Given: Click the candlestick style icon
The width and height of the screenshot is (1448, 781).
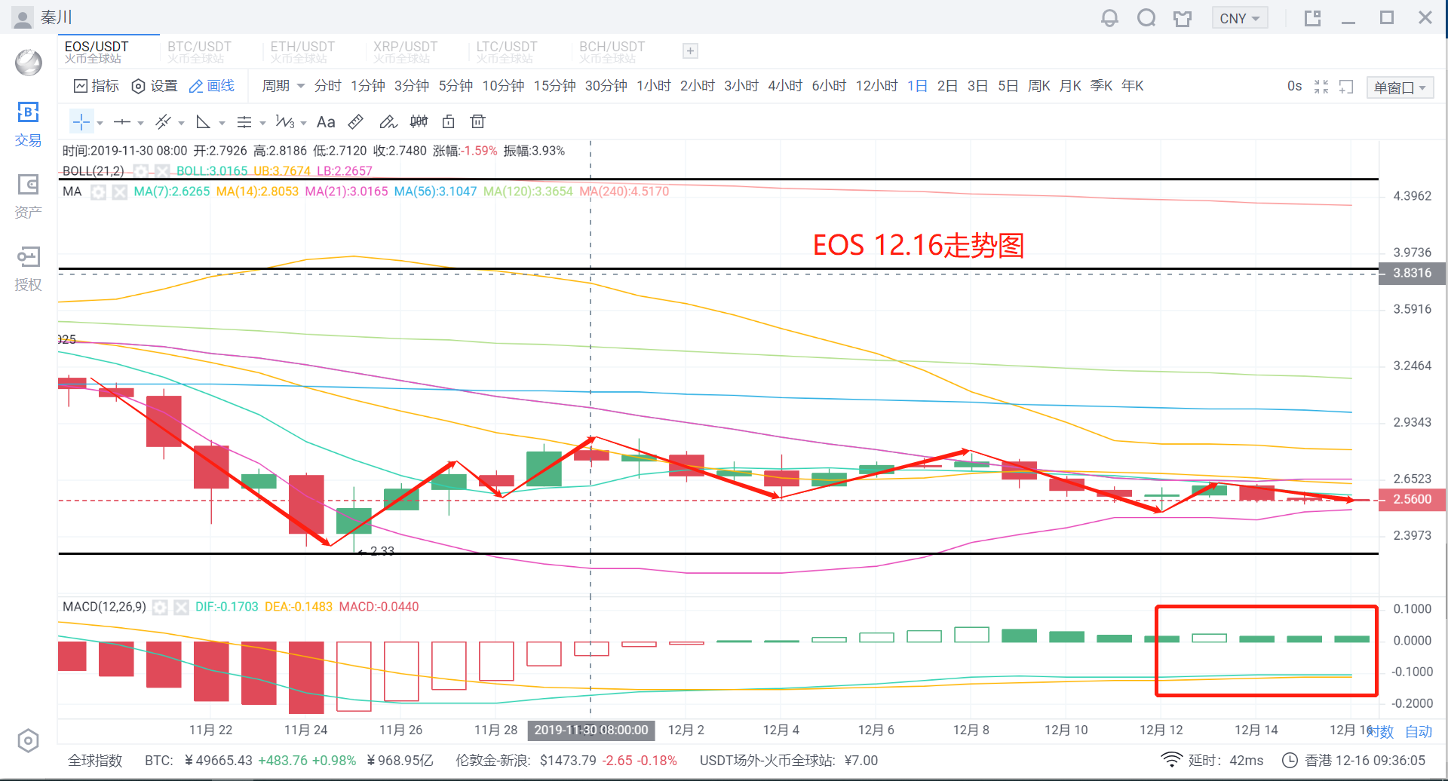Looking at the screenshot, I should [419, 121].
